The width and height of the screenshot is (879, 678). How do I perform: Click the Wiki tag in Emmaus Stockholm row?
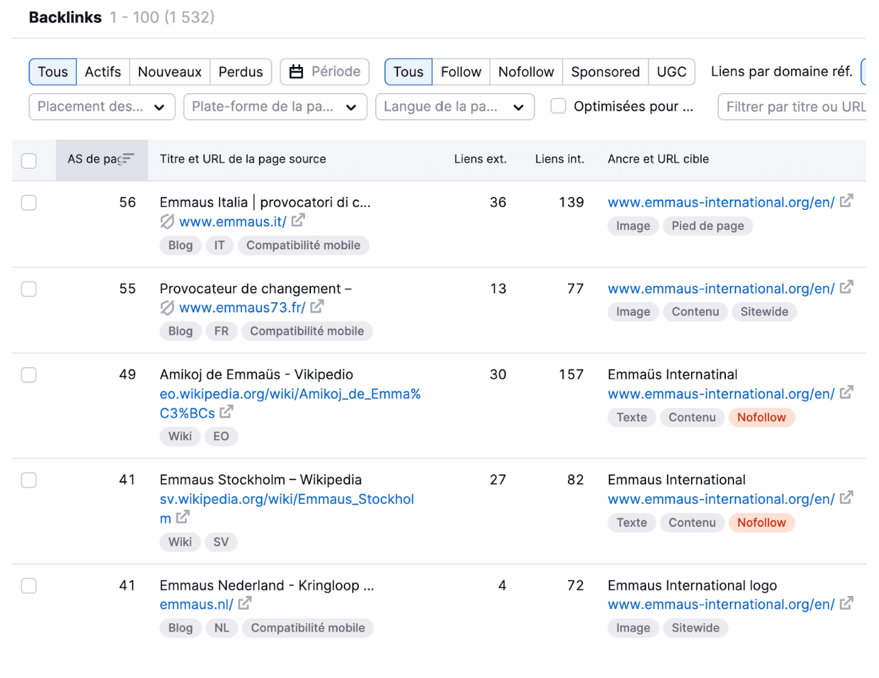[180, 541]
